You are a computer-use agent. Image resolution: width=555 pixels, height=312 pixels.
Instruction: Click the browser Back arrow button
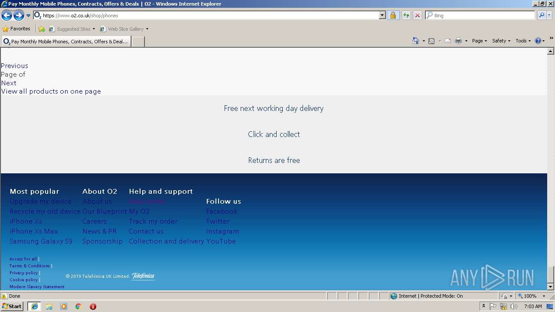7,16
